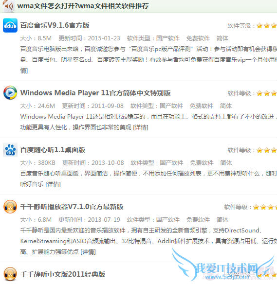Click the headphone icon for 千千静听中文版2011经典版
Image resolution: width=277 pixels, height=284 pixels.
click(x=10, y=274)
